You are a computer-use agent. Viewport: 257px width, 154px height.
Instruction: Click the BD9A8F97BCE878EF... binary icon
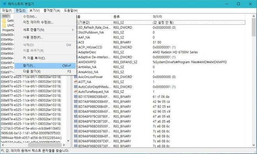coord(76,116)
